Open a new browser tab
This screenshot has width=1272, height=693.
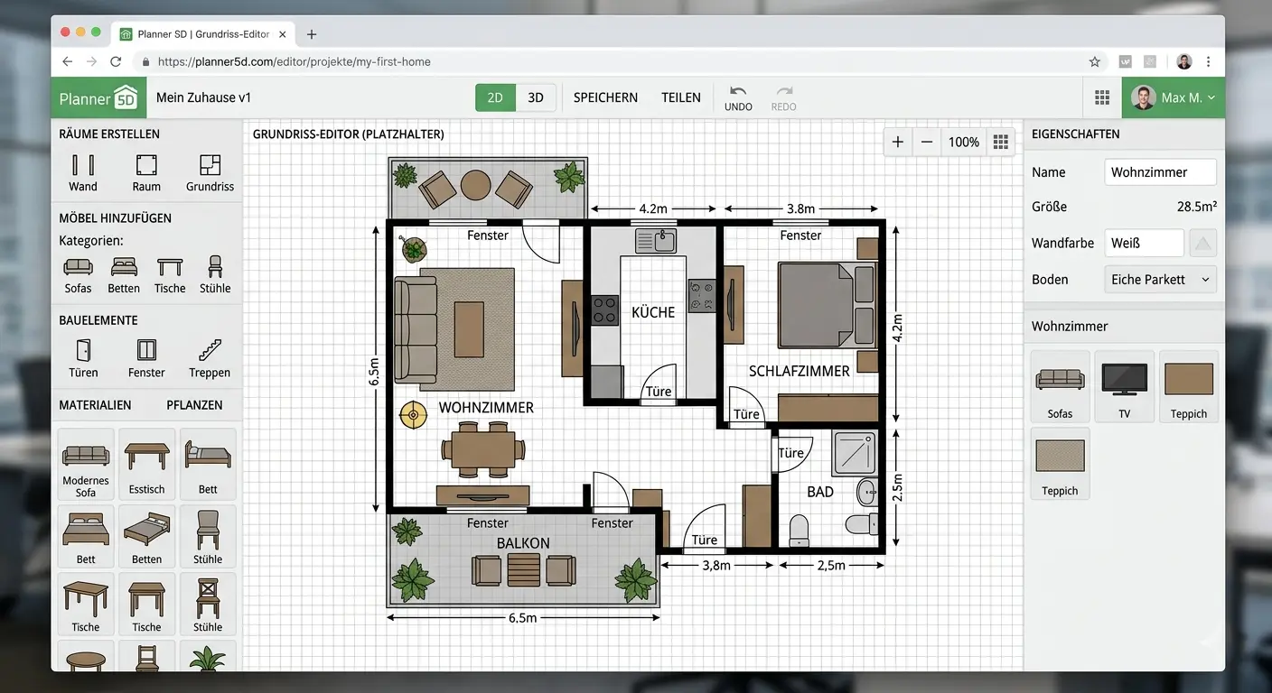(x=312, y=34)
